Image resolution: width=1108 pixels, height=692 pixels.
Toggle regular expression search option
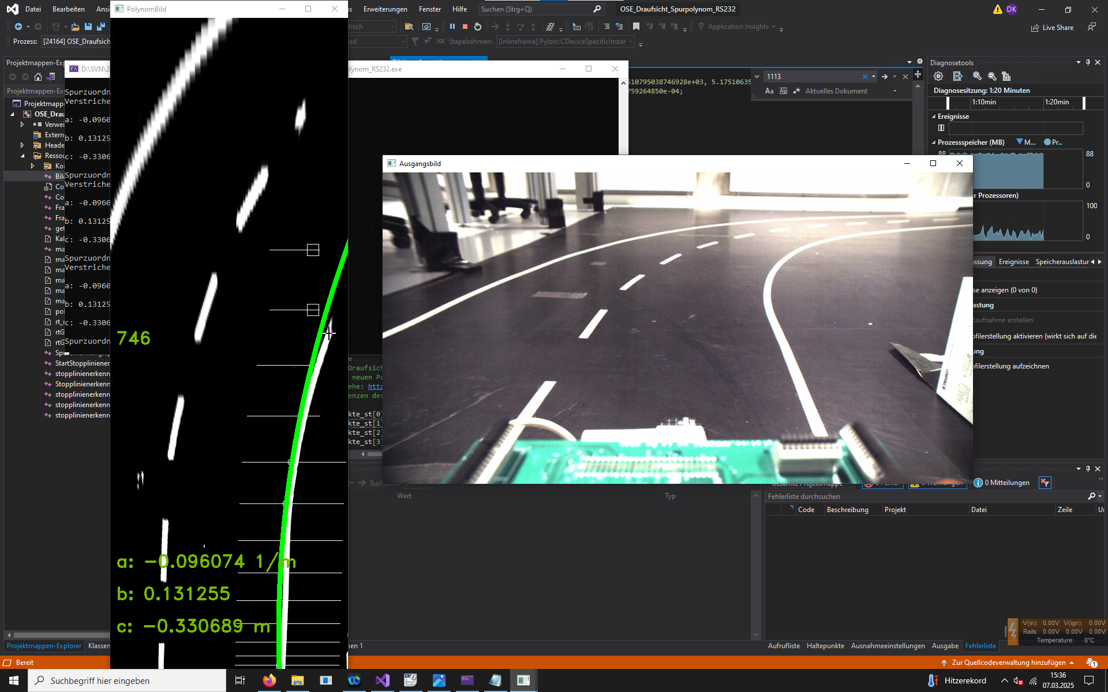797,91
